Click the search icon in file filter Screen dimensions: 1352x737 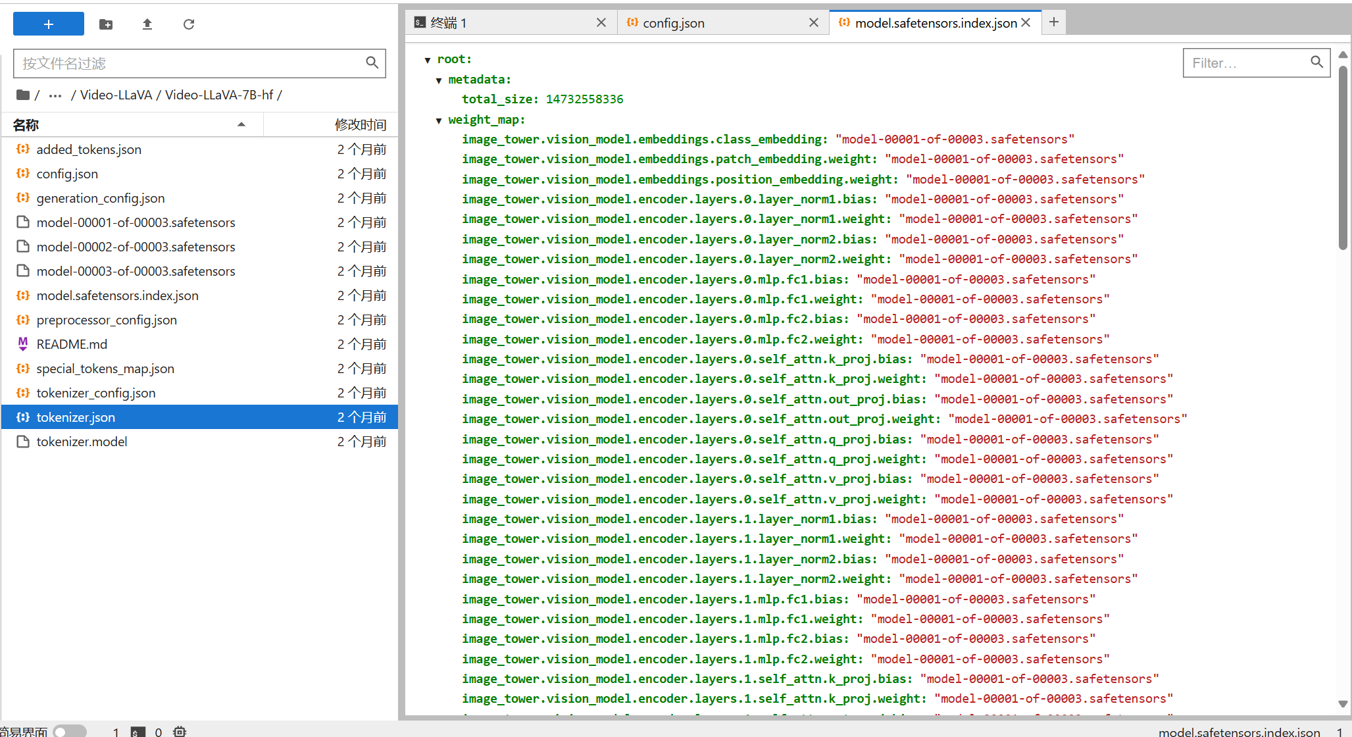pos(372,63)
